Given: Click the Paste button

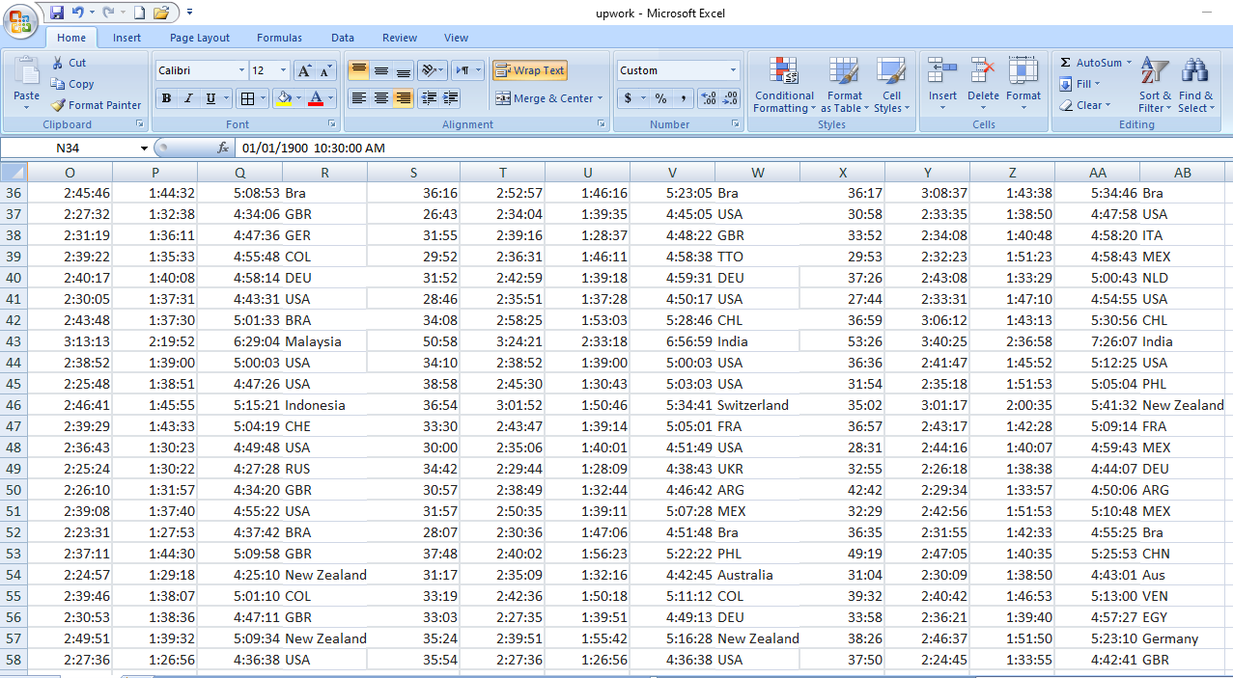Looking at the screenshot, I should (26, 82).
